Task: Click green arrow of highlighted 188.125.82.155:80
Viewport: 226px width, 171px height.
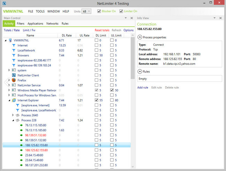Action: click(22, 145)
